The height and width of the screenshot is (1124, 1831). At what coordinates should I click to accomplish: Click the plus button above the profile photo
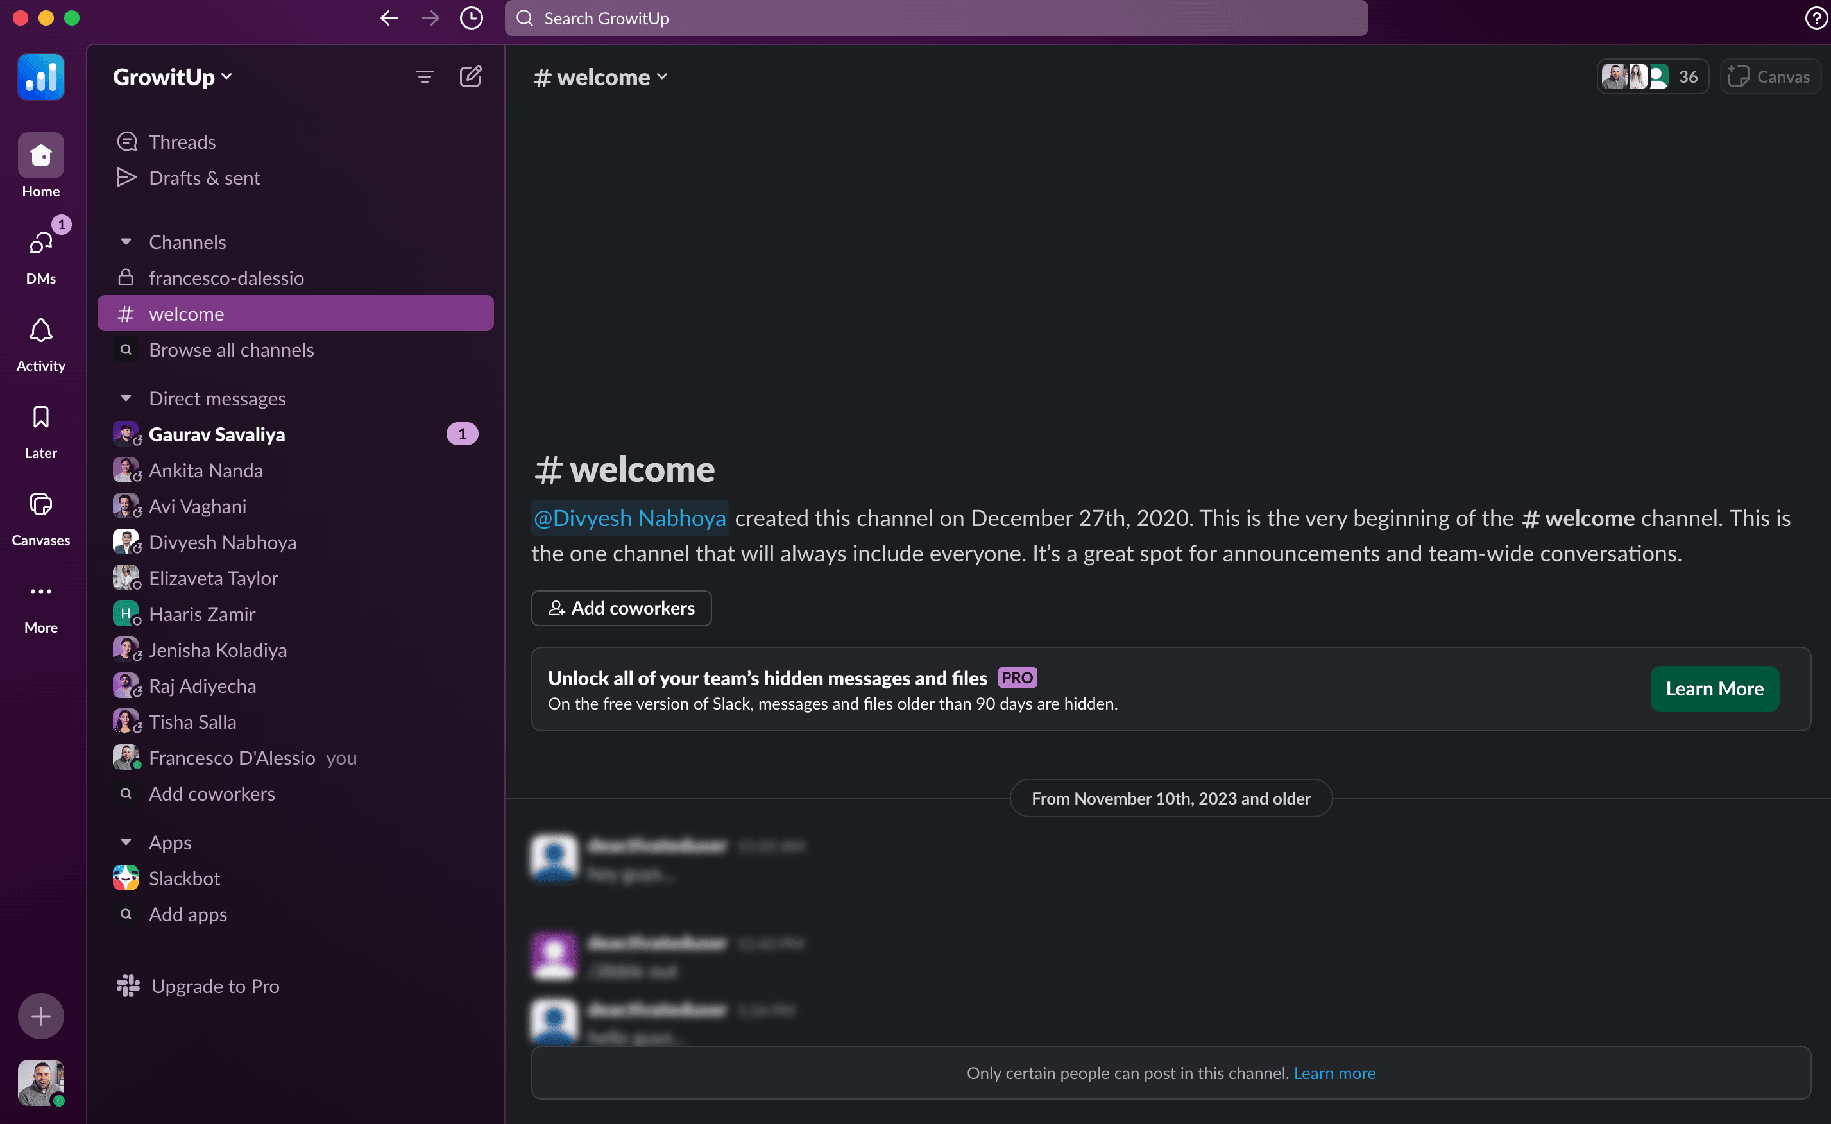pos(40,1016)
